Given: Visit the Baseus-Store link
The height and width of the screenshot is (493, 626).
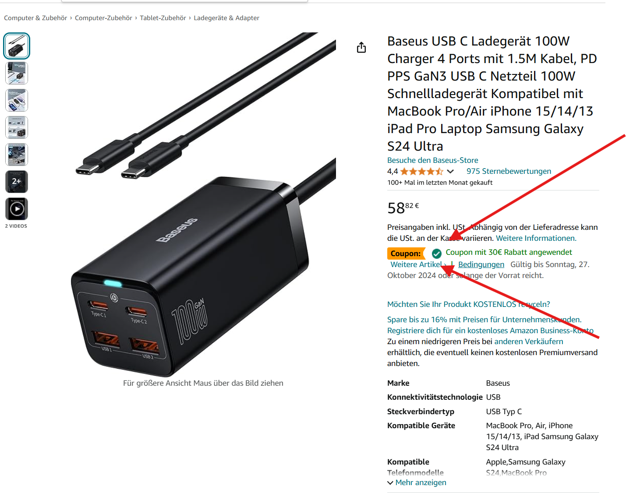Looking at the screenshot, I should click(x=432, y=160).
